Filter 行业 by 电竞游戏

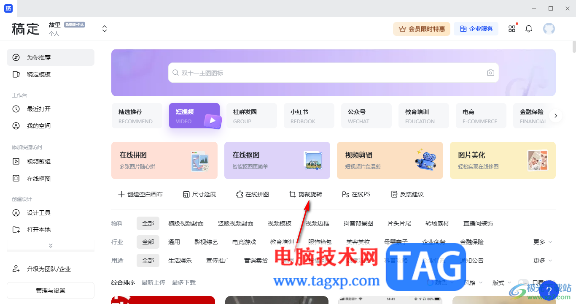coord(244,242)
